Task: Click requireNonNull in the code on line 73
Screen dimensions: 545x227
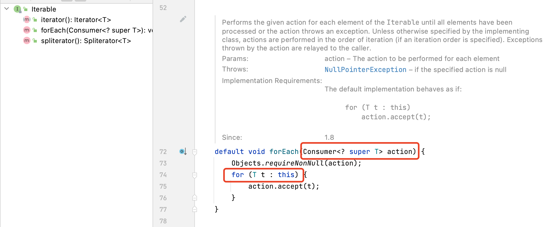Action: click(294, 163)
